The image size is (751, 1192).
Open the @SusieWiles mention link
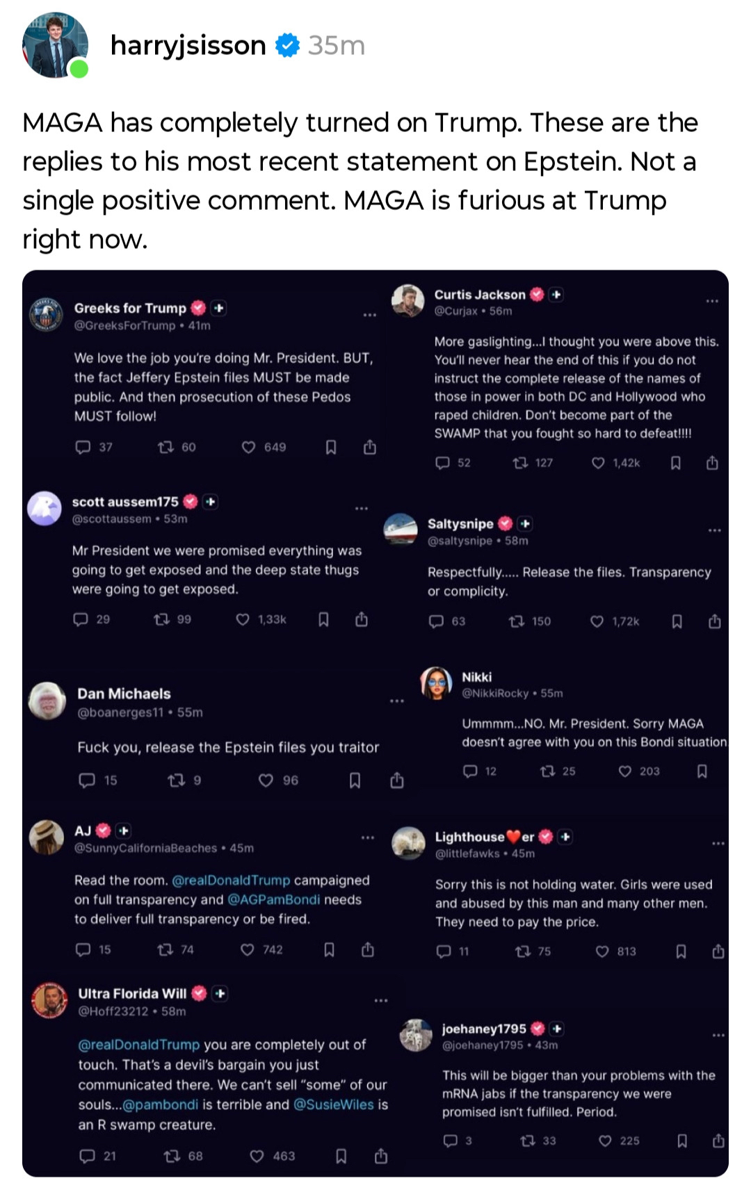tap(333, 1104)
